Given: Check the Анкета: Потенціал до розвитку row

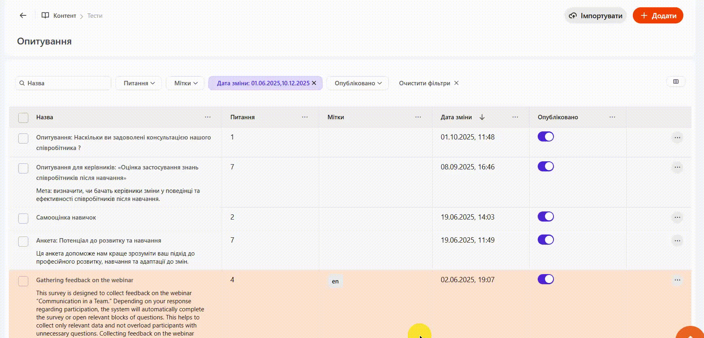Looking at the screenshot, I should coord(23,241).
